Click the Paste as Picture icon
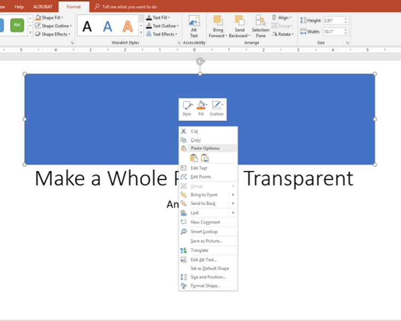 point(205,158)
